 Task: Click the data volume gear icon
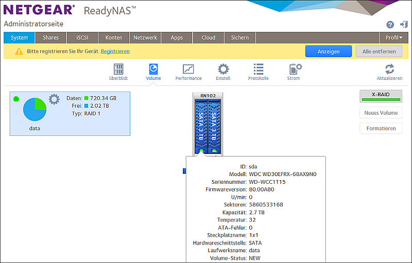coord(54,99)
